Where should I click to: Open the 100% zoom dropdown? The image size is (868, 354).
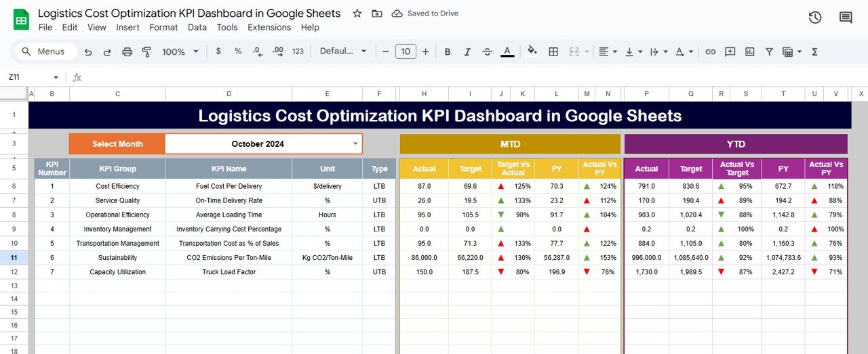pyautogui.click(x=180, y=51)
